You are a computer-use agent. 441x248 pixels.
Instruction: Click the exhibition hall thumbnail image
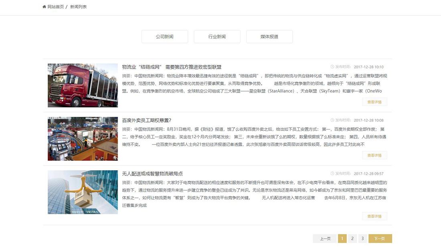[x=83, y=139]
